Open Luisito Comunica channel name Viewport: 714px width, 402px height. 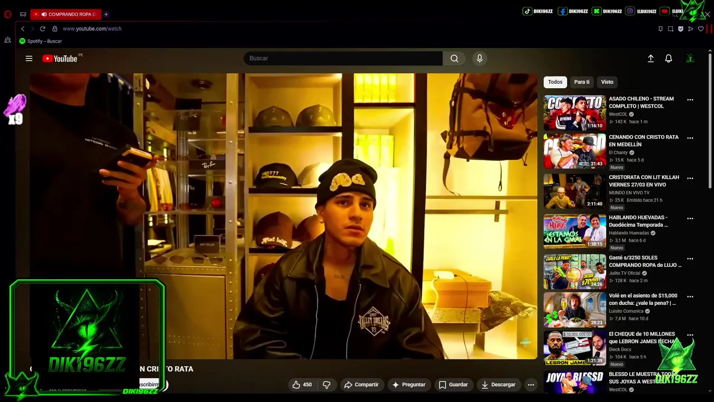pyautogui.click(x=626, y=311)
